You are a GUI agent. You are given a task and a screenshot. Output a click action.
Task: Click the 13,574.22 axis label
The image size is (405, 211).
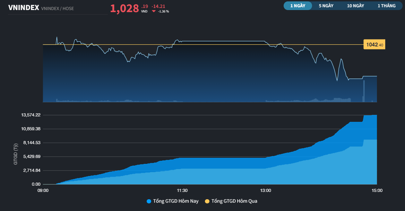[x=31, y=115]
